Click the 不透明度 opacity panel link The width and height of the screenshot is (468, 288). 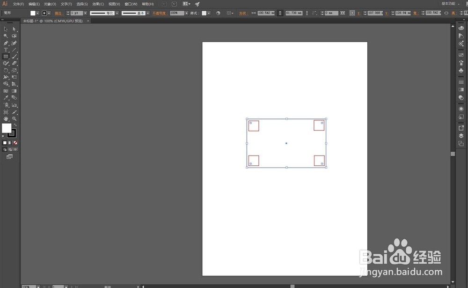point(160,13)
